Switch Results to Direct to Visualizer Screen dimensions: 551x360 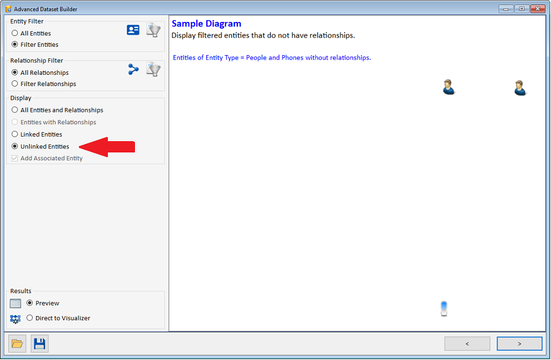(x=29, y=317)
